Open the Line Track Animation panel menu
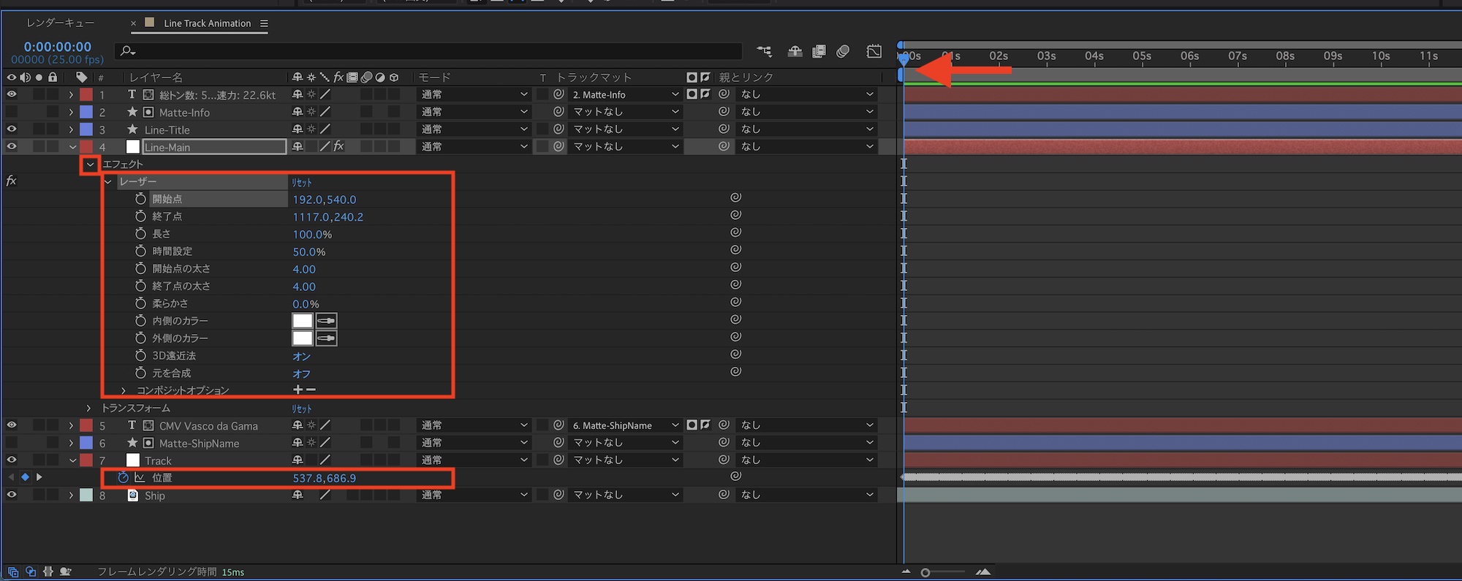This screenshot has width=1462, height=581. click(x=264, y=23)
